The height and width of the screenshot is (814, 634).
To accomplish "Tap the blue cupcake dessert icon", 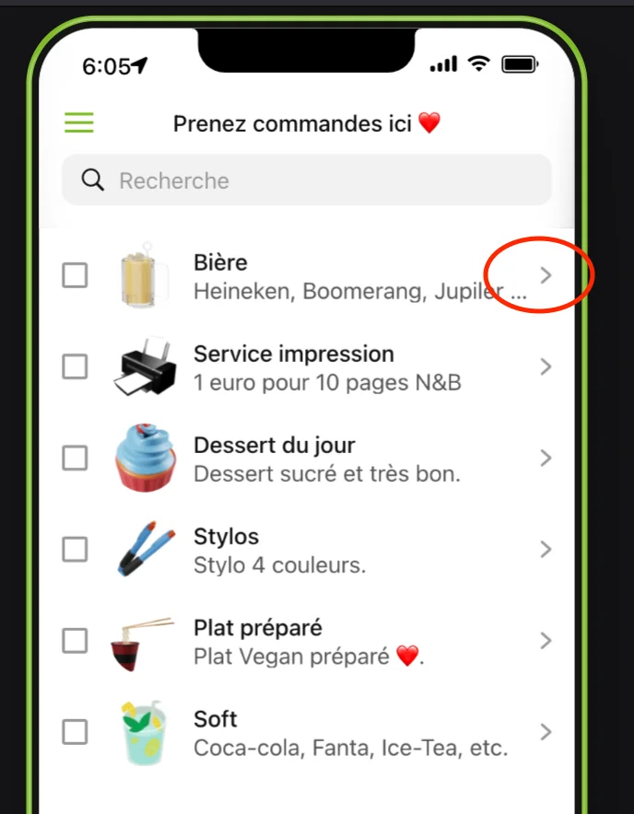I will pos(146,458).
